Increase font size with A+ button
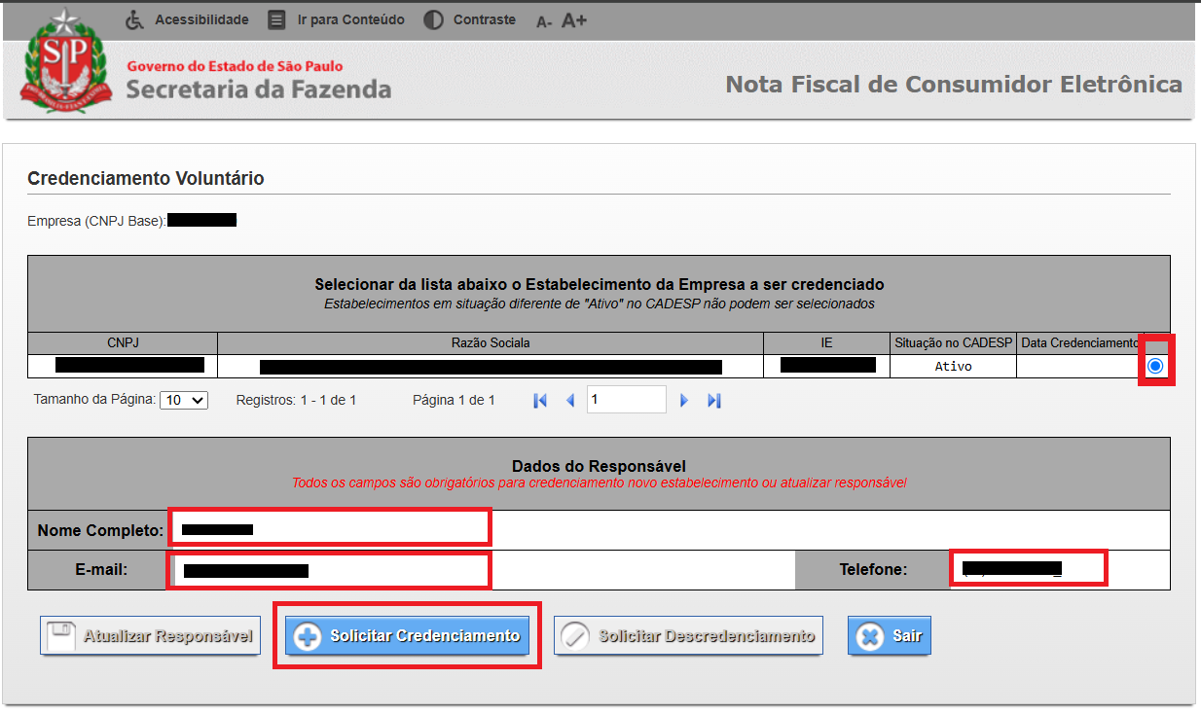This screenshot has width=1201, height=715. 574,20
